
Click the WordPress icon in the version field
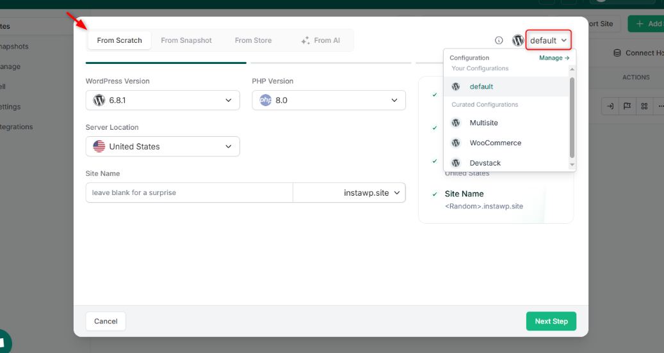click(99, 100)
